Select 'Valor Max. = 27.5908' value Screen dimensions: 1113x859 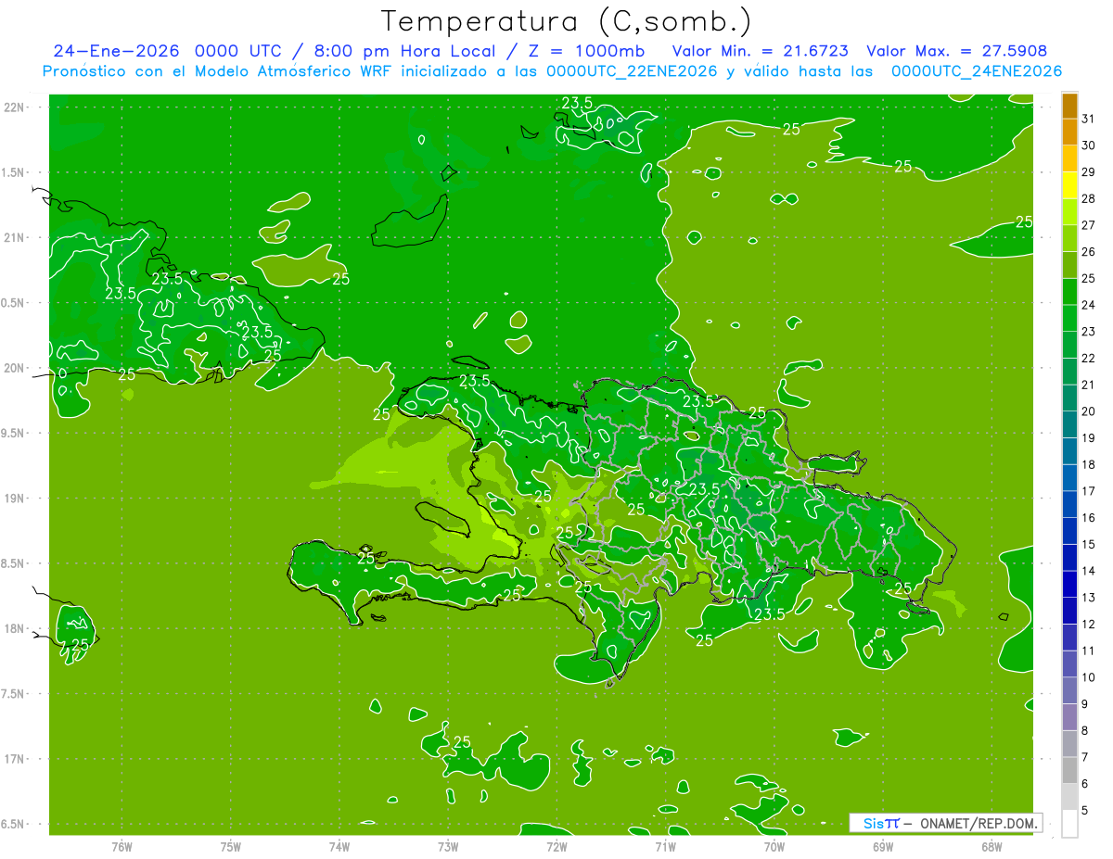click(957, 51)
